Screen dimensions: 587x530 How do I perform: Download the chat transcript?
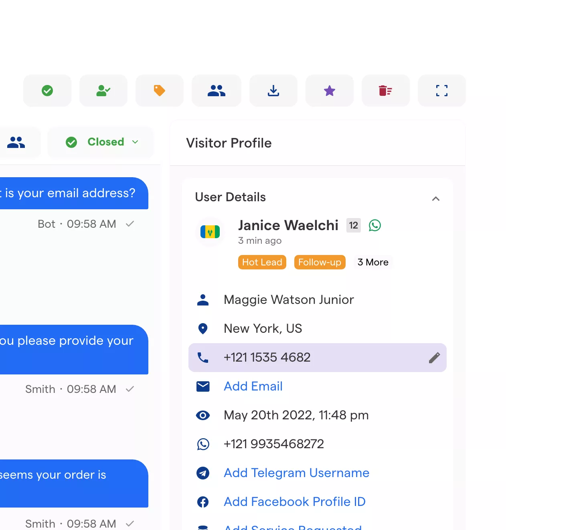(273, 91)
